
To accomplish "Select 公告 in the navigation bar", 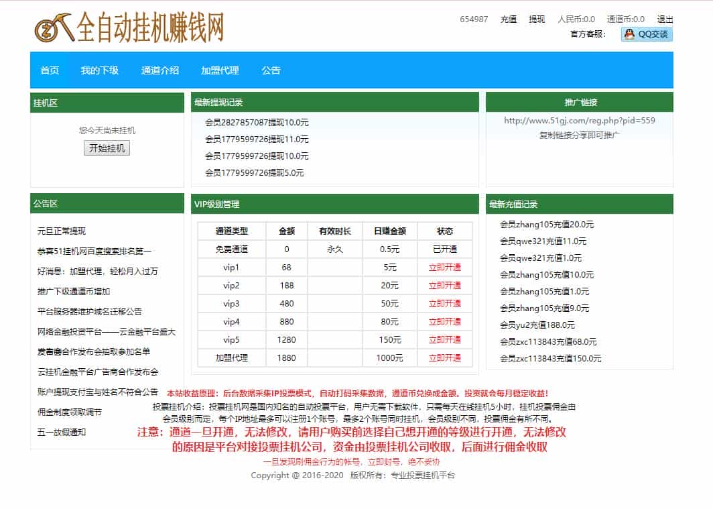I will 271,70.
